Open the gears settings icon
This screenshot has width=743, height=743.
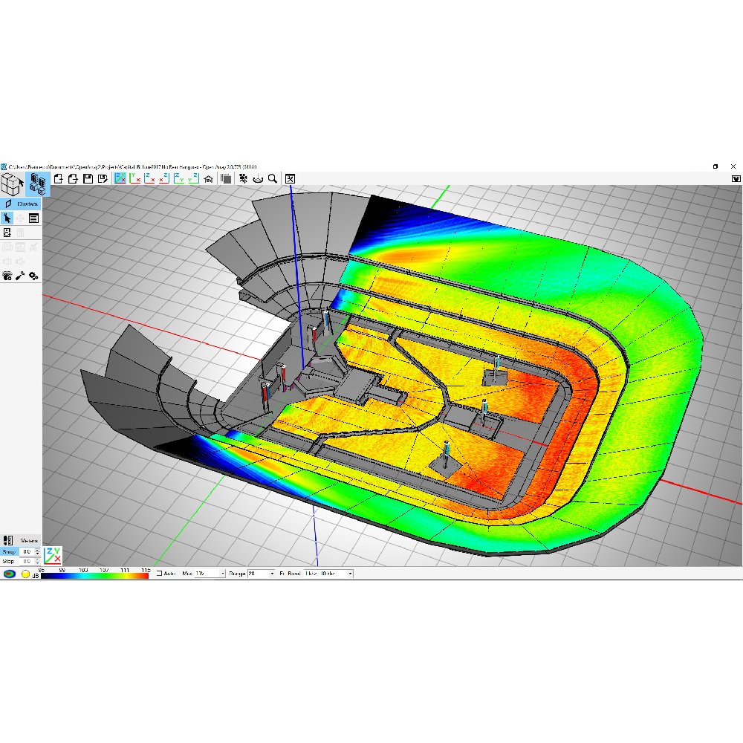[33, 276]
